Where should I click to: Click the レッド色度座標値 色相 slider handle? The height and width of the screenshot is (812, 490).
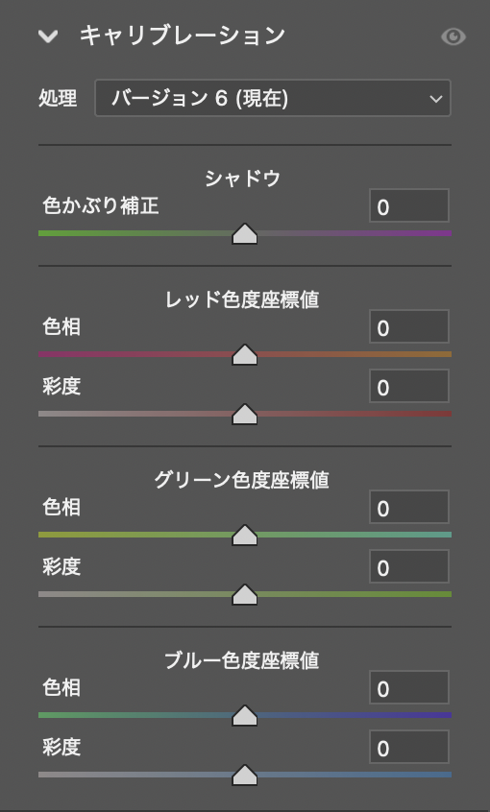click(x=245, y=354)
